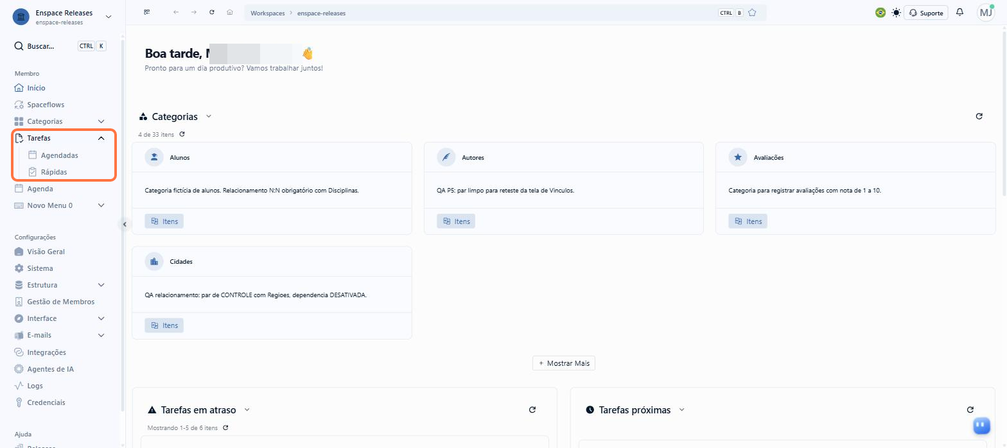The width and height of the screenshot is (1007, 448).
Task: Click the Mostrar Mais button
Action: pyautogui.click(x=564, y=363)
